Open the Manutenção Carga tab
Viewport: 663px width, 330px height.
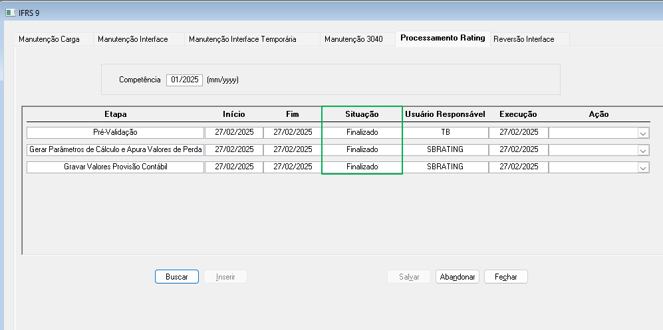tap(49, 39)
